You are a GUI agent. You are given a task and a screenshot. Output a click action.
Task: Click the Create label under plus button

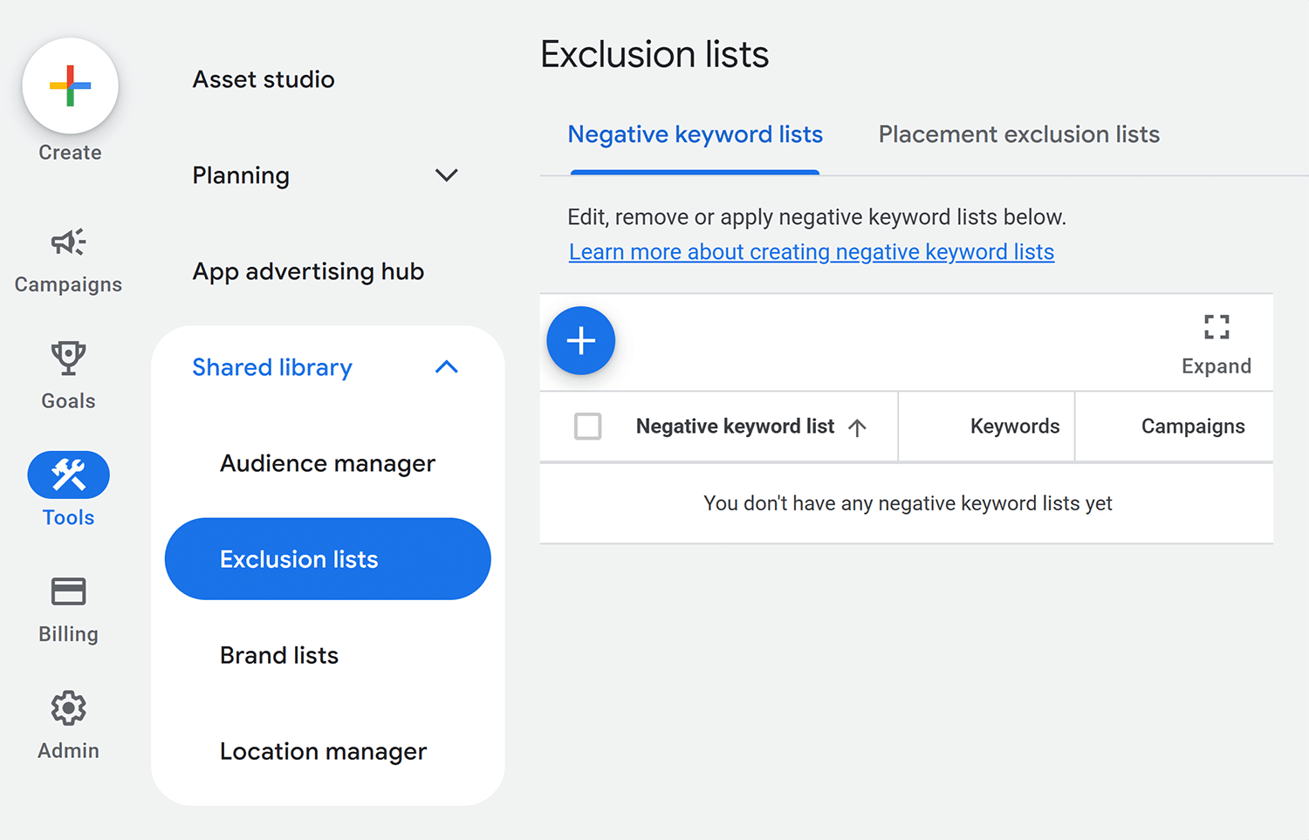point(70,153)
